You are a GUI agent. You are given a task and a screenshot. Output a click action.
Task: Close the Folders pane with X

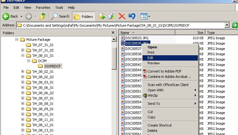(x=113, y=33)
